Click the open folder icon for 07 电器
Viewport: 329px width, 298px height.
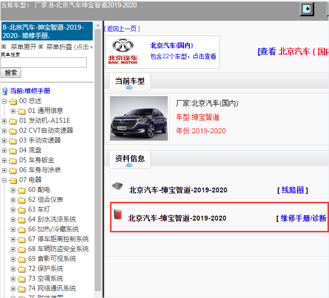(13, 181)
